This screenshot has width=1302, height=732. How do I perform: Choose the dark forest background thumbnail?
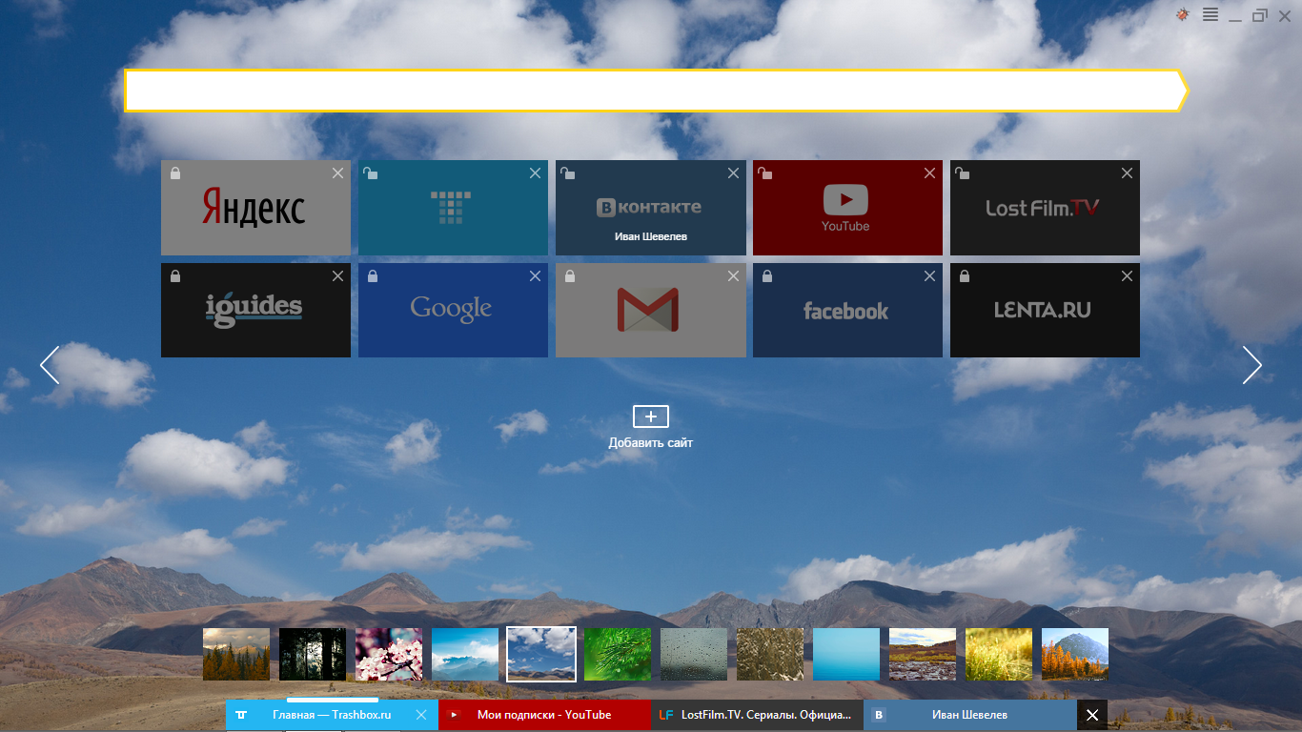[313, 654]
